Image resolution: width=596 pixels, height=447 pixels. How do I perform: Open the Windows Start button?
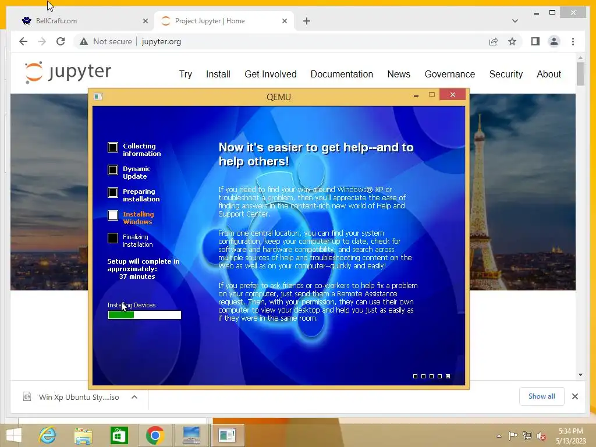coord(14,435)
